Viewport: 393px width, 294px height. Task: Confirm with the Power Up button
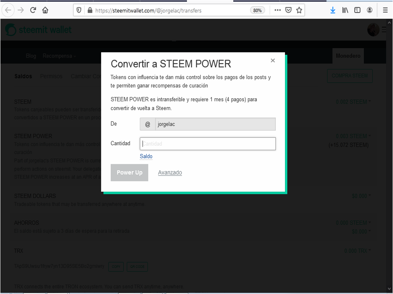tap(129, 173)
